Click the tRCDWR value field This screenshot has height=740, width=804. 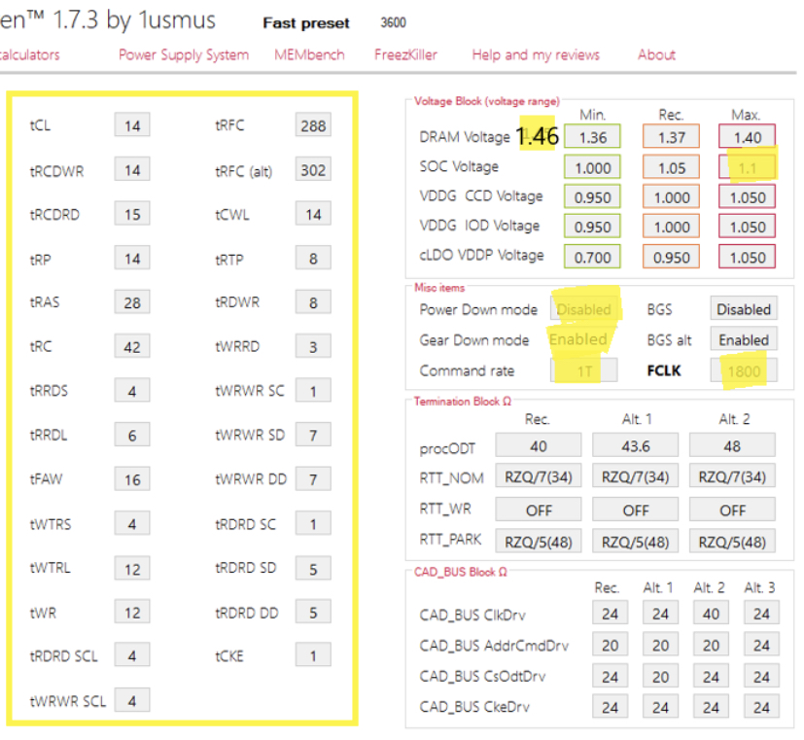tap(132, 170)
